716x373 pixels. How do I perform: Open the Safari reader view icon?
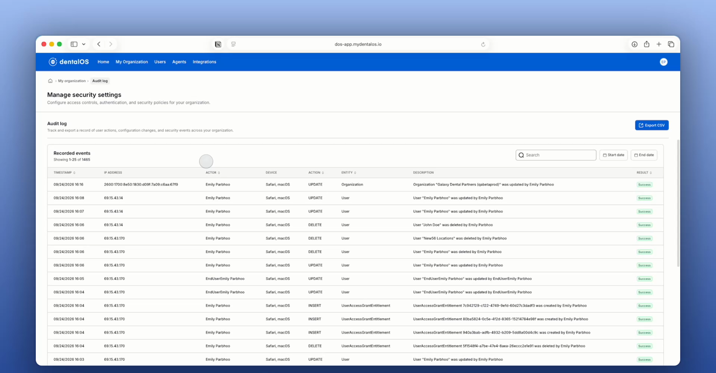coord(233,45)
